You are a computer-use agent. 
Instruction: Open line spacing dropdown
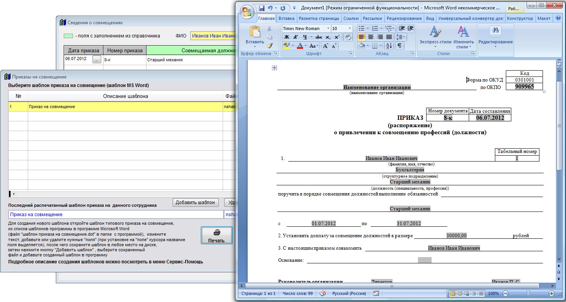click(x=401, y=37)
